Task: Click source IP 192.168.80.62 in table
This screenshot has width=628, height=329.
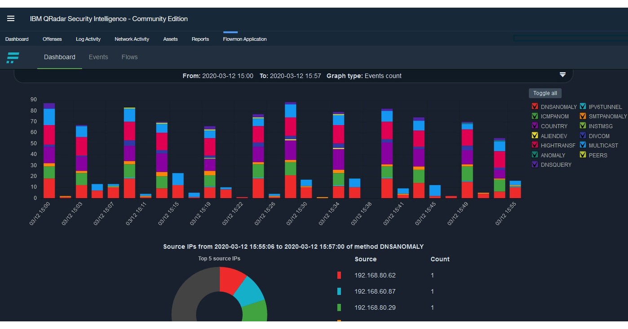Action: coord(376,275)
